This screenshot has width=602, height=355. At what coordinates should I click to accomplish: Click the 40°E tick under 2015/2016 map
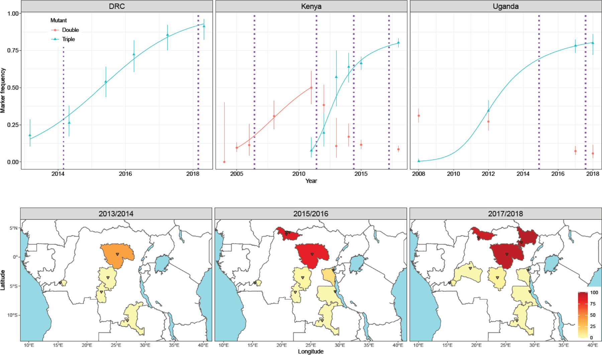tap(398, 345)
